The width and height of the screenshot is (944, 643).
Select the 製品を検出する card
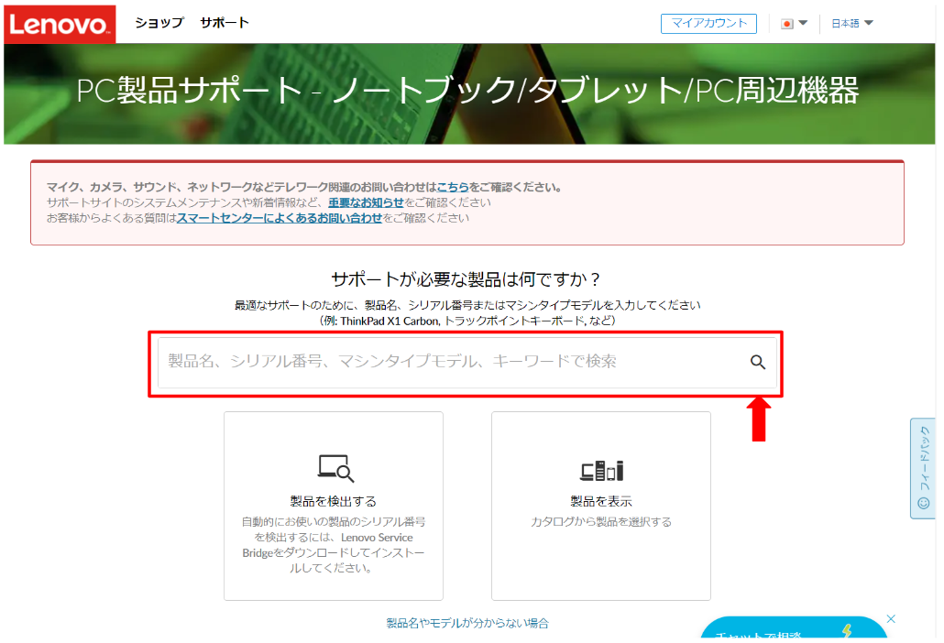(x=334, y=506)
